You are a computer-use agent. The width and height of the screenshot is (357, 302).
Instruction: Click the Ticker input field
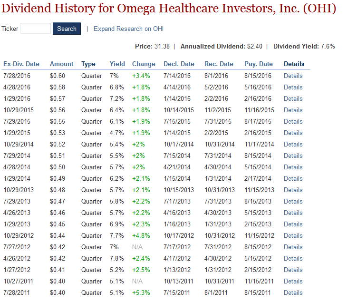coord(35,29)
